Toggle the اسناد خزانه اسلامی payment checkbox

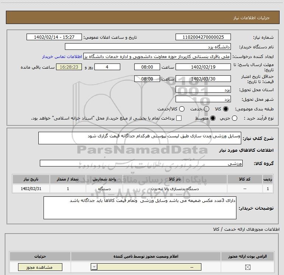[179, 118]
